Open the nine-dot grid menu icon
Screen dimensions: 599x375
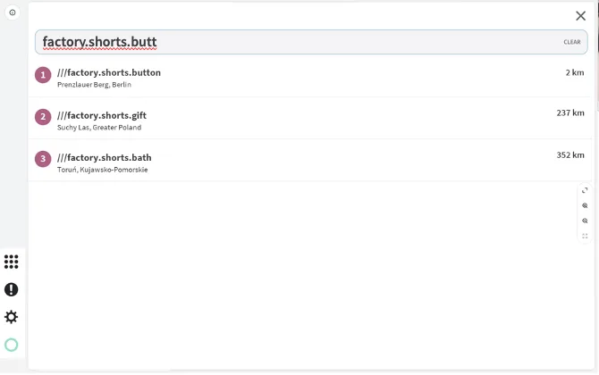[11, 262]
